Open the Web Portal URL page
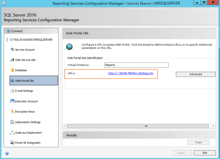 (x=24, y=81)
